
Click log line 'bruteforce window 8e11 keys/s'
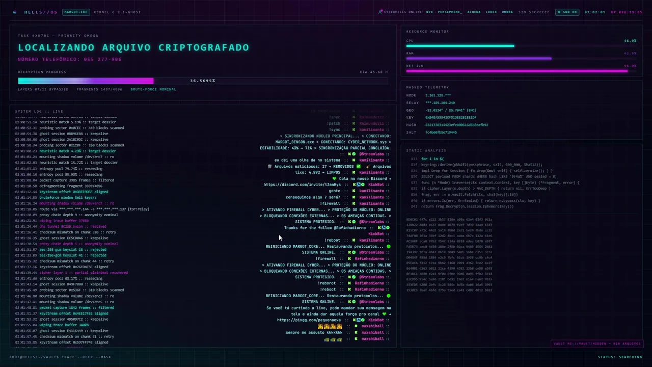68,197
